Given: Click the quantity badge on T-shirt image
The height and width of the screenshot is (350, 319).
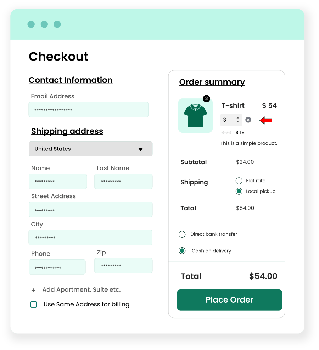Looking at the screenshot, I should [206, 98].
